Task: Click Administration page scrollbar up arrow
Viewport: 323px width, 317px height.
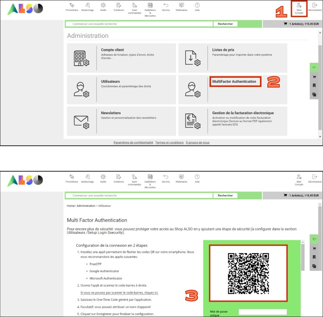Action: [320, 33]
